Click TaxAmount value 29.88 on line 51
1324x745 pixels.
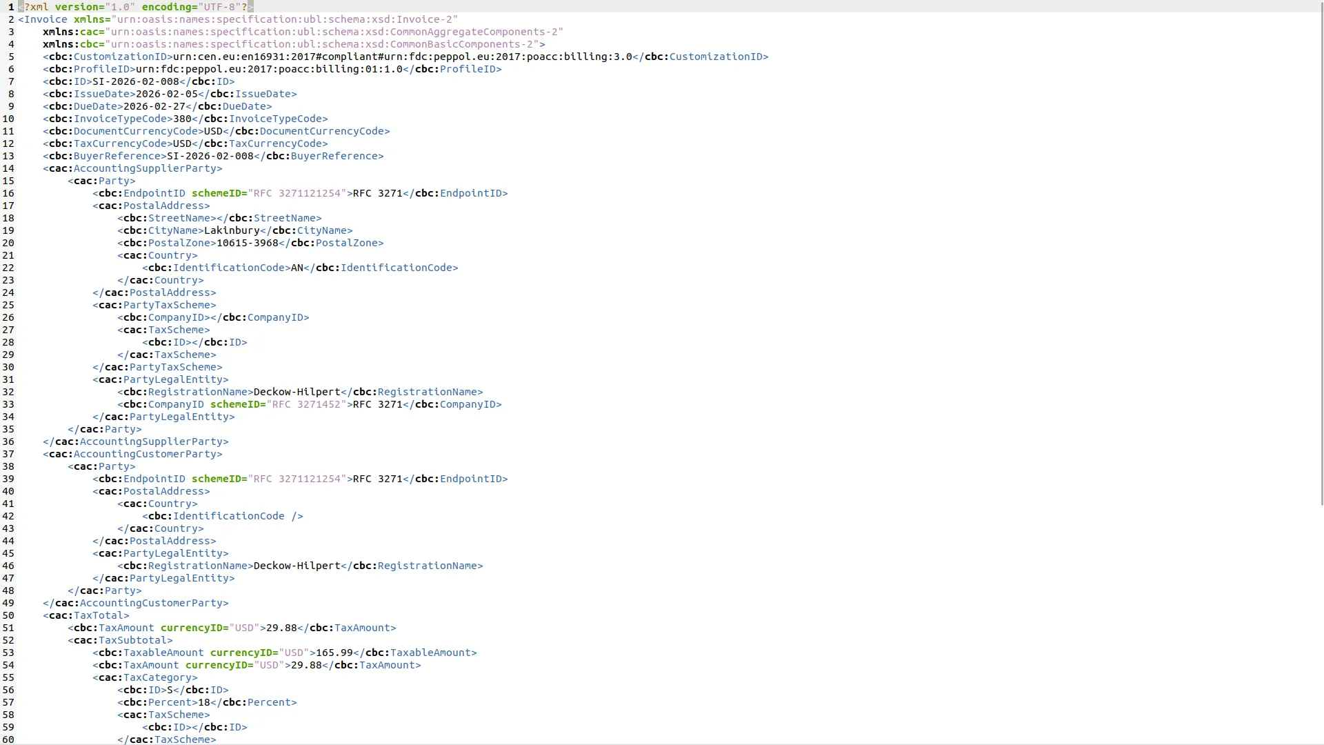click(281, 628)
